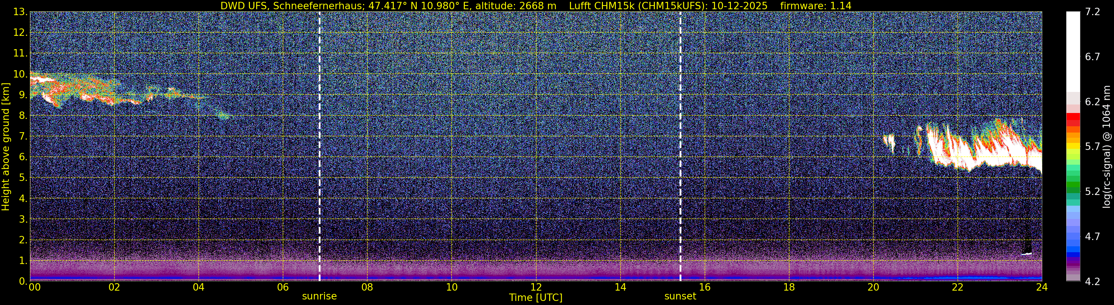This screenshot has width=1114, height=305.
Task: Click the 9. height tick label
Action: (x=23, y=95)
